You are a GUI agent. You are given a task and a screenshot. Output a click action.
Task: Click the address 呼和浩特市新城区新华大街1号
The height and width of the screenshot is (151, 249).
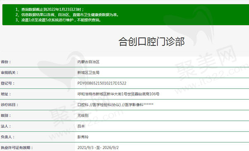118,94
